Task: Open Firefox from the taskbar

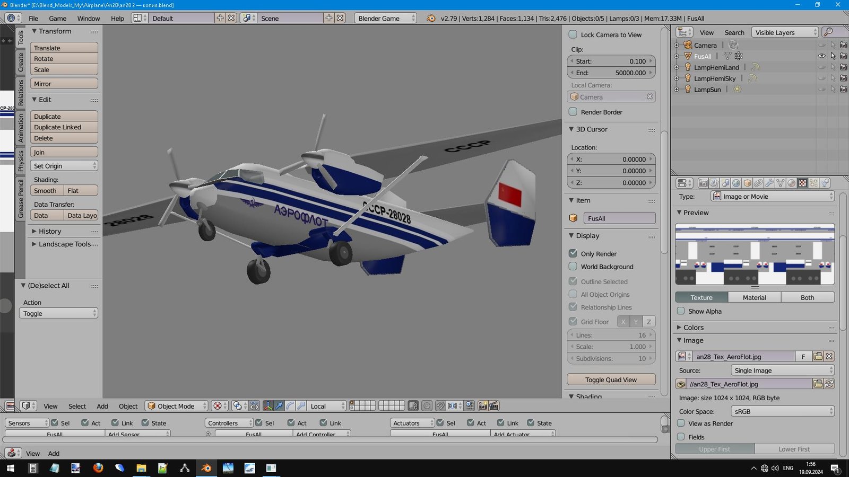Action: tap(98, 468)
